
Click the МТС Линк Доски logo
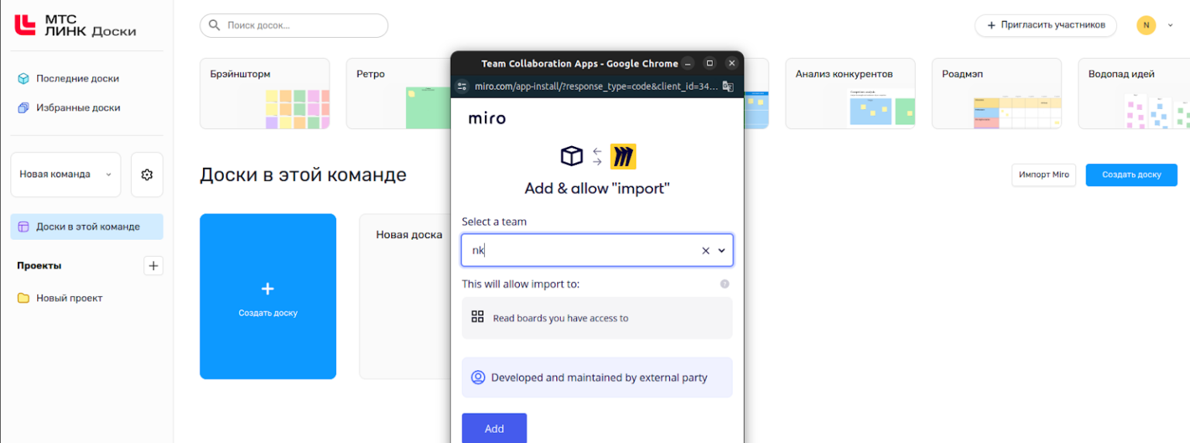click(75, 25)
